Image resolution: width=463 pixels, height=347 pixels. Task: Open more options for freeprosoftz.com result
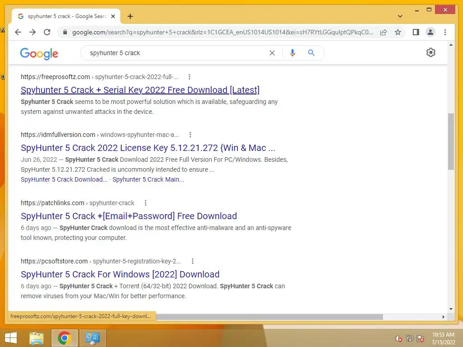coord(189,77)
